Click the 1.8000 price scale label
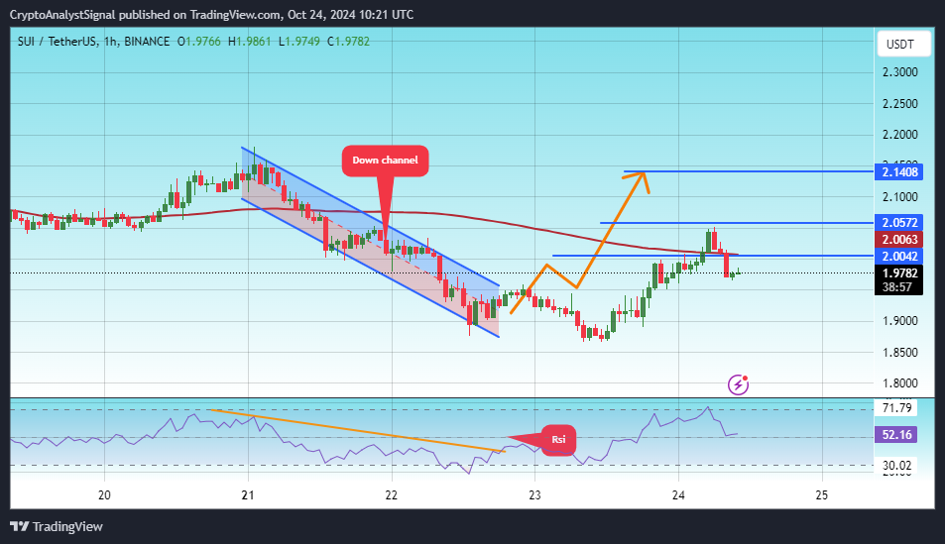This screenshot has width=945, height=544. click(899, 383)
